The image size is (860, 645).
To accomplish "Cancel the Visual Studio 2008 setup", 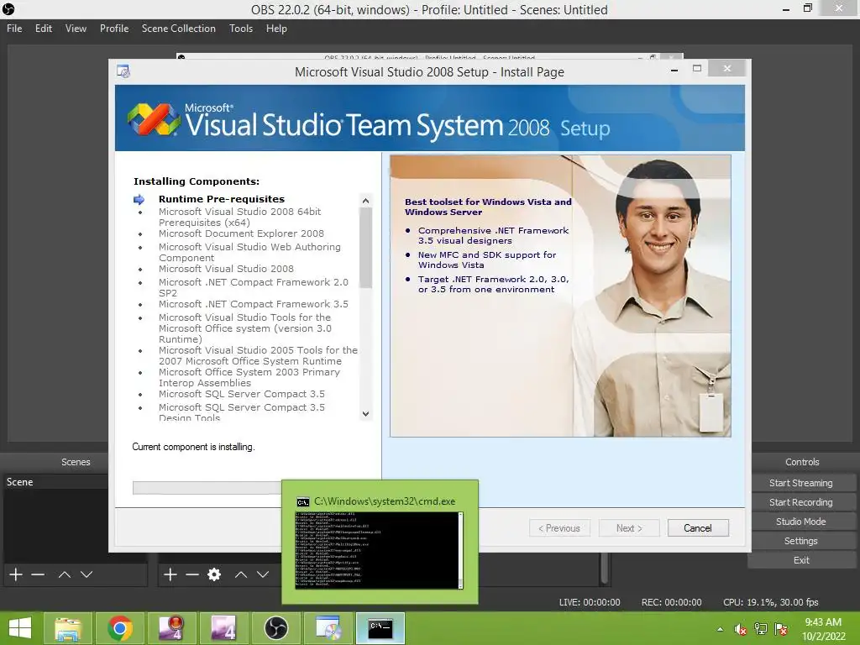I will (698, 528).
